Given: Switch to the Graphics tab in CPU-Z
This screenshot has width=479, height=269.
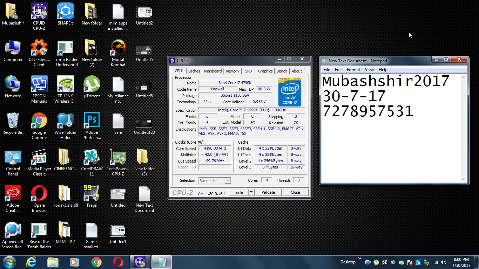Looking at the screenshot, I should [x=265, y=71].
